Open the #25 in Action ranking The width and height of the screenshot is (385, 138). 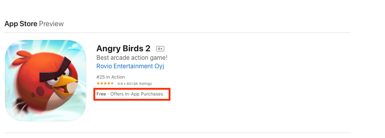[111, 77]
